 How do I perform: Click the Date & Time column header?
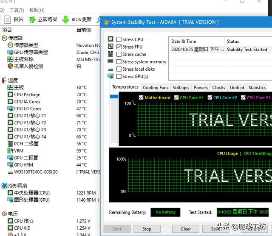(184, 42)
